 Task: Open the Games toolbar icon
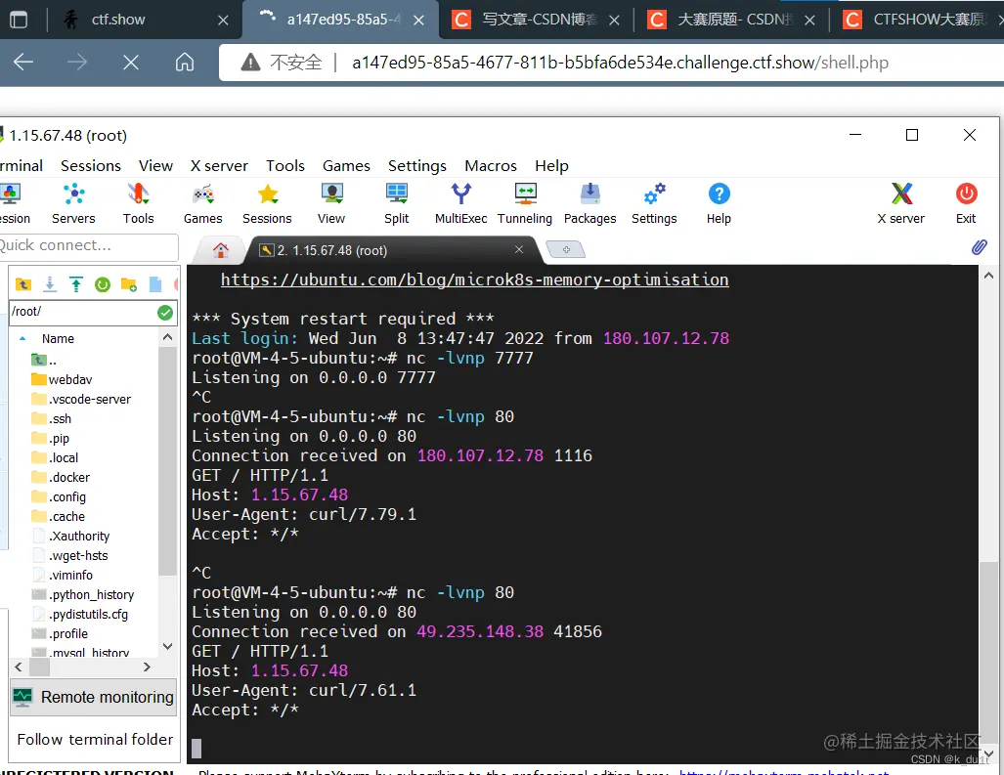click(x=203, y=203)
